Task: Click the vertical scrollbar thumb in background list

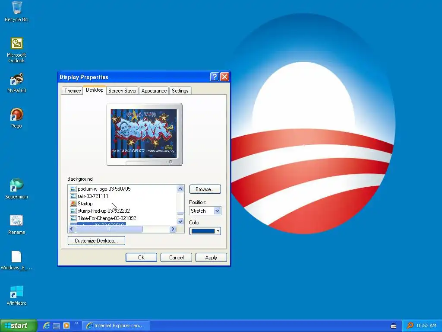Action: (180, 214)
